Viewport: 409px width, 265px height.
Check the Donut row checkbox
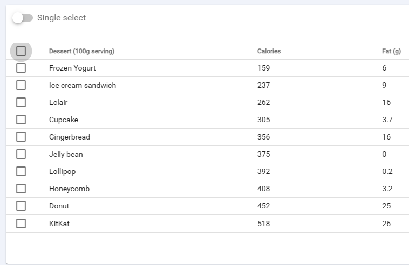[x=21, y=206]
